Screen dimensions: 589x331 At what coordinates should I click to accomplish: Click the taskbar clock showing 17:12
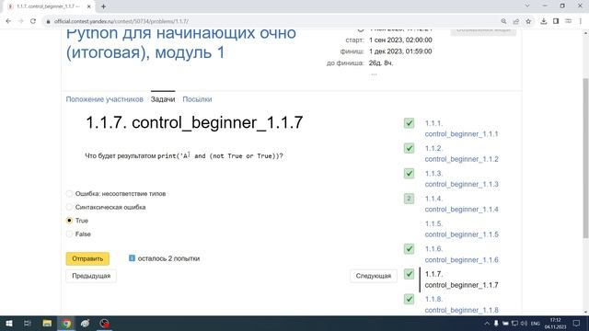pos(556,323)
